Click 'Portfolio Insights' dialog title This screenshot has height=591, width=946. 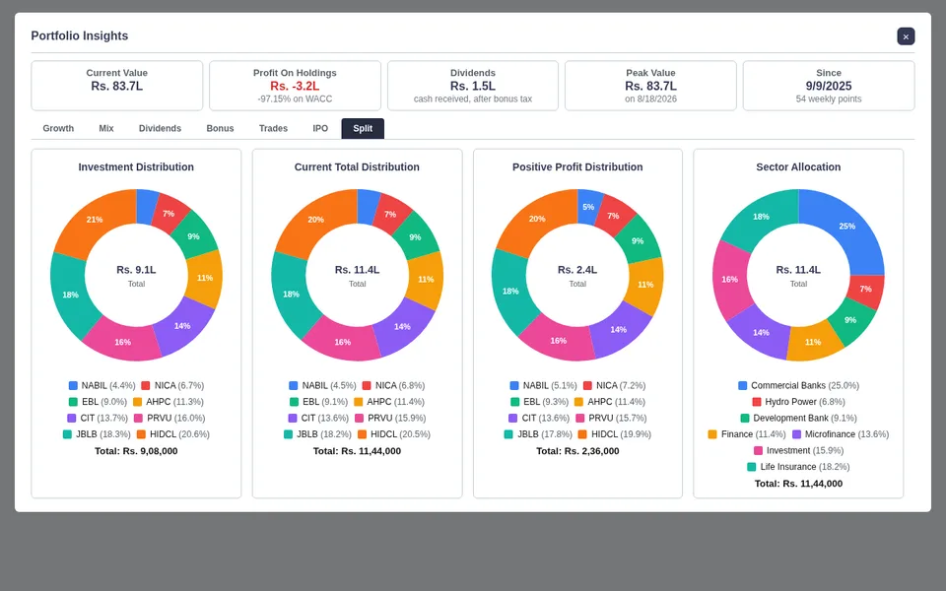pyautogui.click(x=80, y=35)
